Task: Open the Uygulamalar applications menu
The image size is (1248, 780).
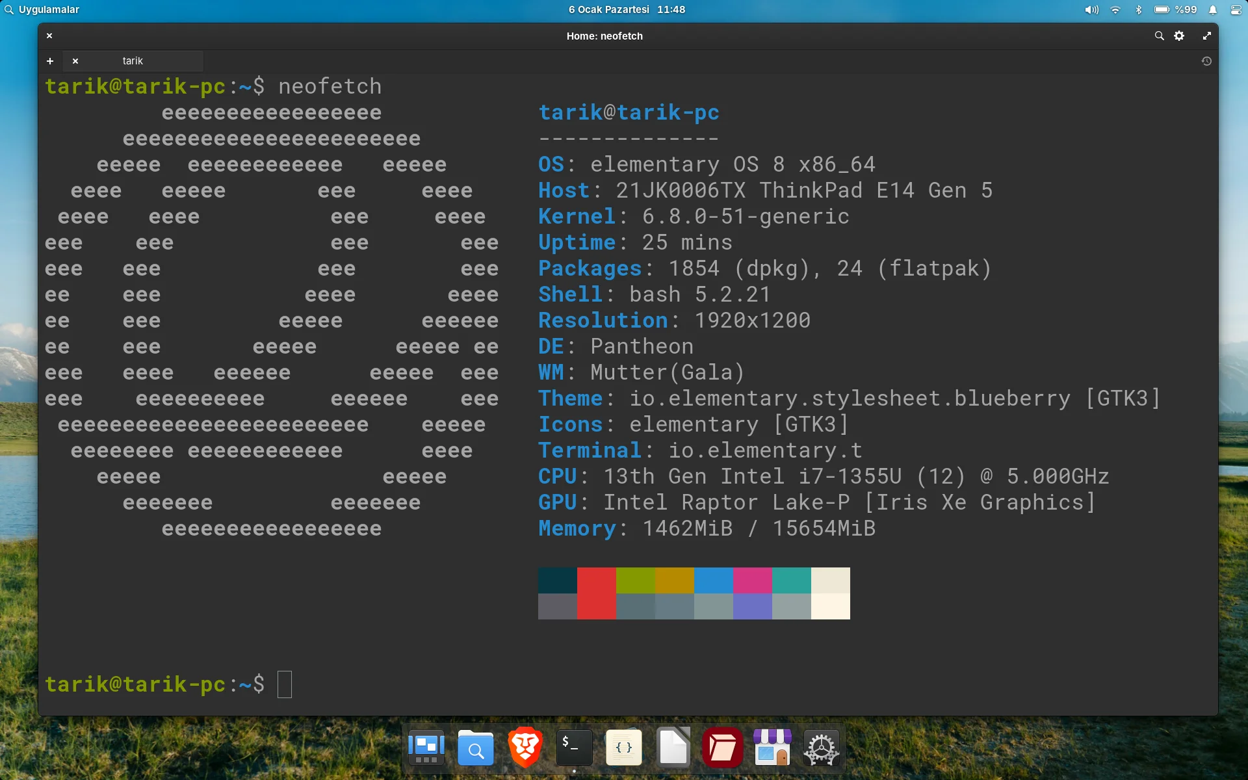Action: tap(42, 10)
